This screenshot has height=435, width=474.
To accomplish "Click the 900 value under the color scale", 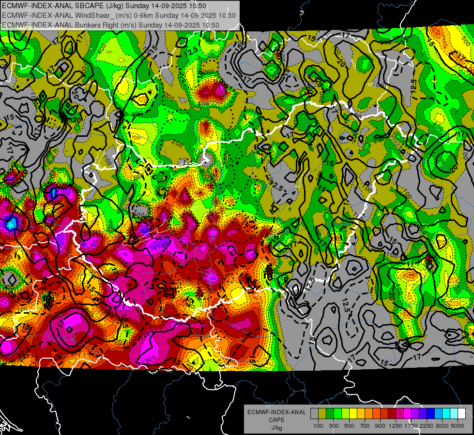I will click(x=380, y=426).
